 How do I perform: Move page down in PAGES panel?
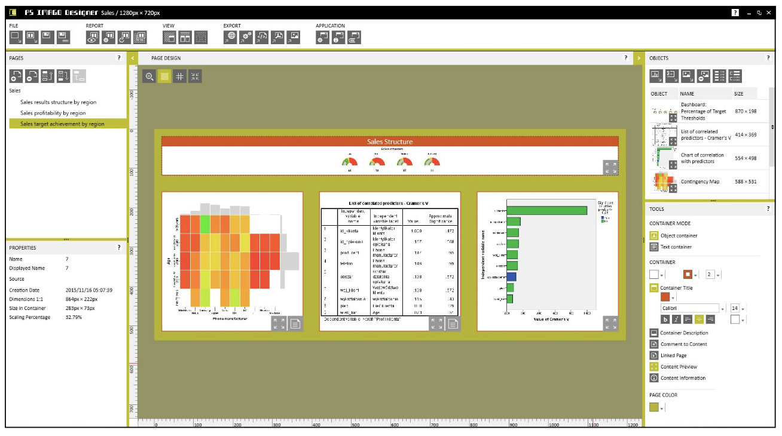(63, 76)
